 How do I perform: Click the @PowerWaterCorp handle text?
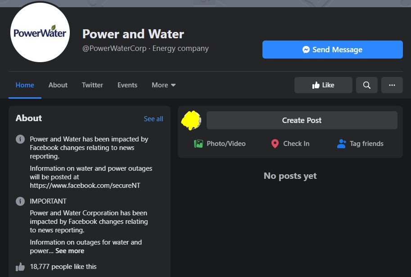[x=114, y=49]
